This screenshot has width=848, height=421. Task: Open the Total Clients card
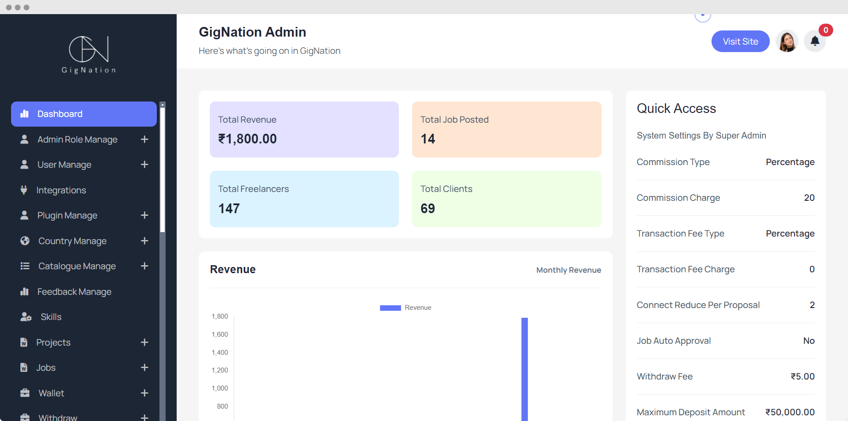click(x=507, y=199)
